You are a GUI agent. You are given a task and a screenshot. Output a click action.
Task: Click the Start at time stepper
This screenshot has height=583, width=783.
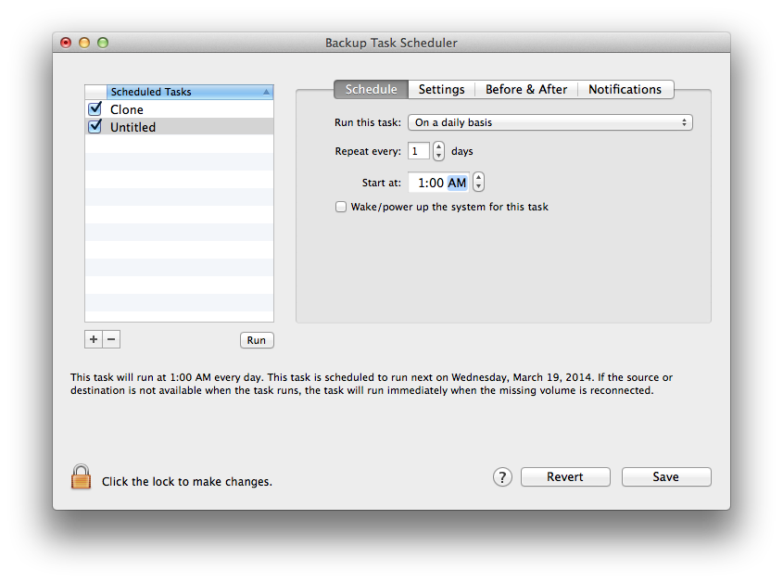pyautogui.click(x=478, y=183)
